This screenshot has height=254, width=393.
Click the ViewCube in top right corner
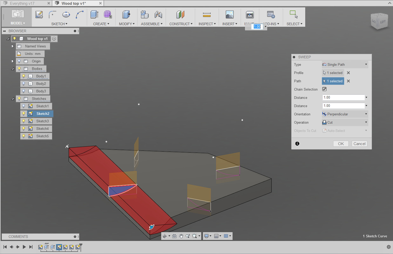tap(379, 21)
